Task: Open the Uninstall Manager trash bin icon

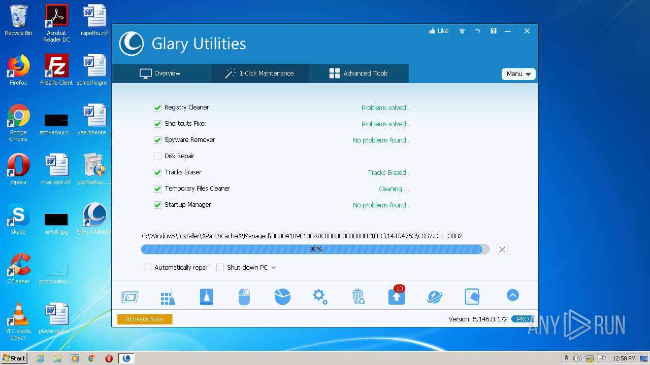Action: coord(358,297)
